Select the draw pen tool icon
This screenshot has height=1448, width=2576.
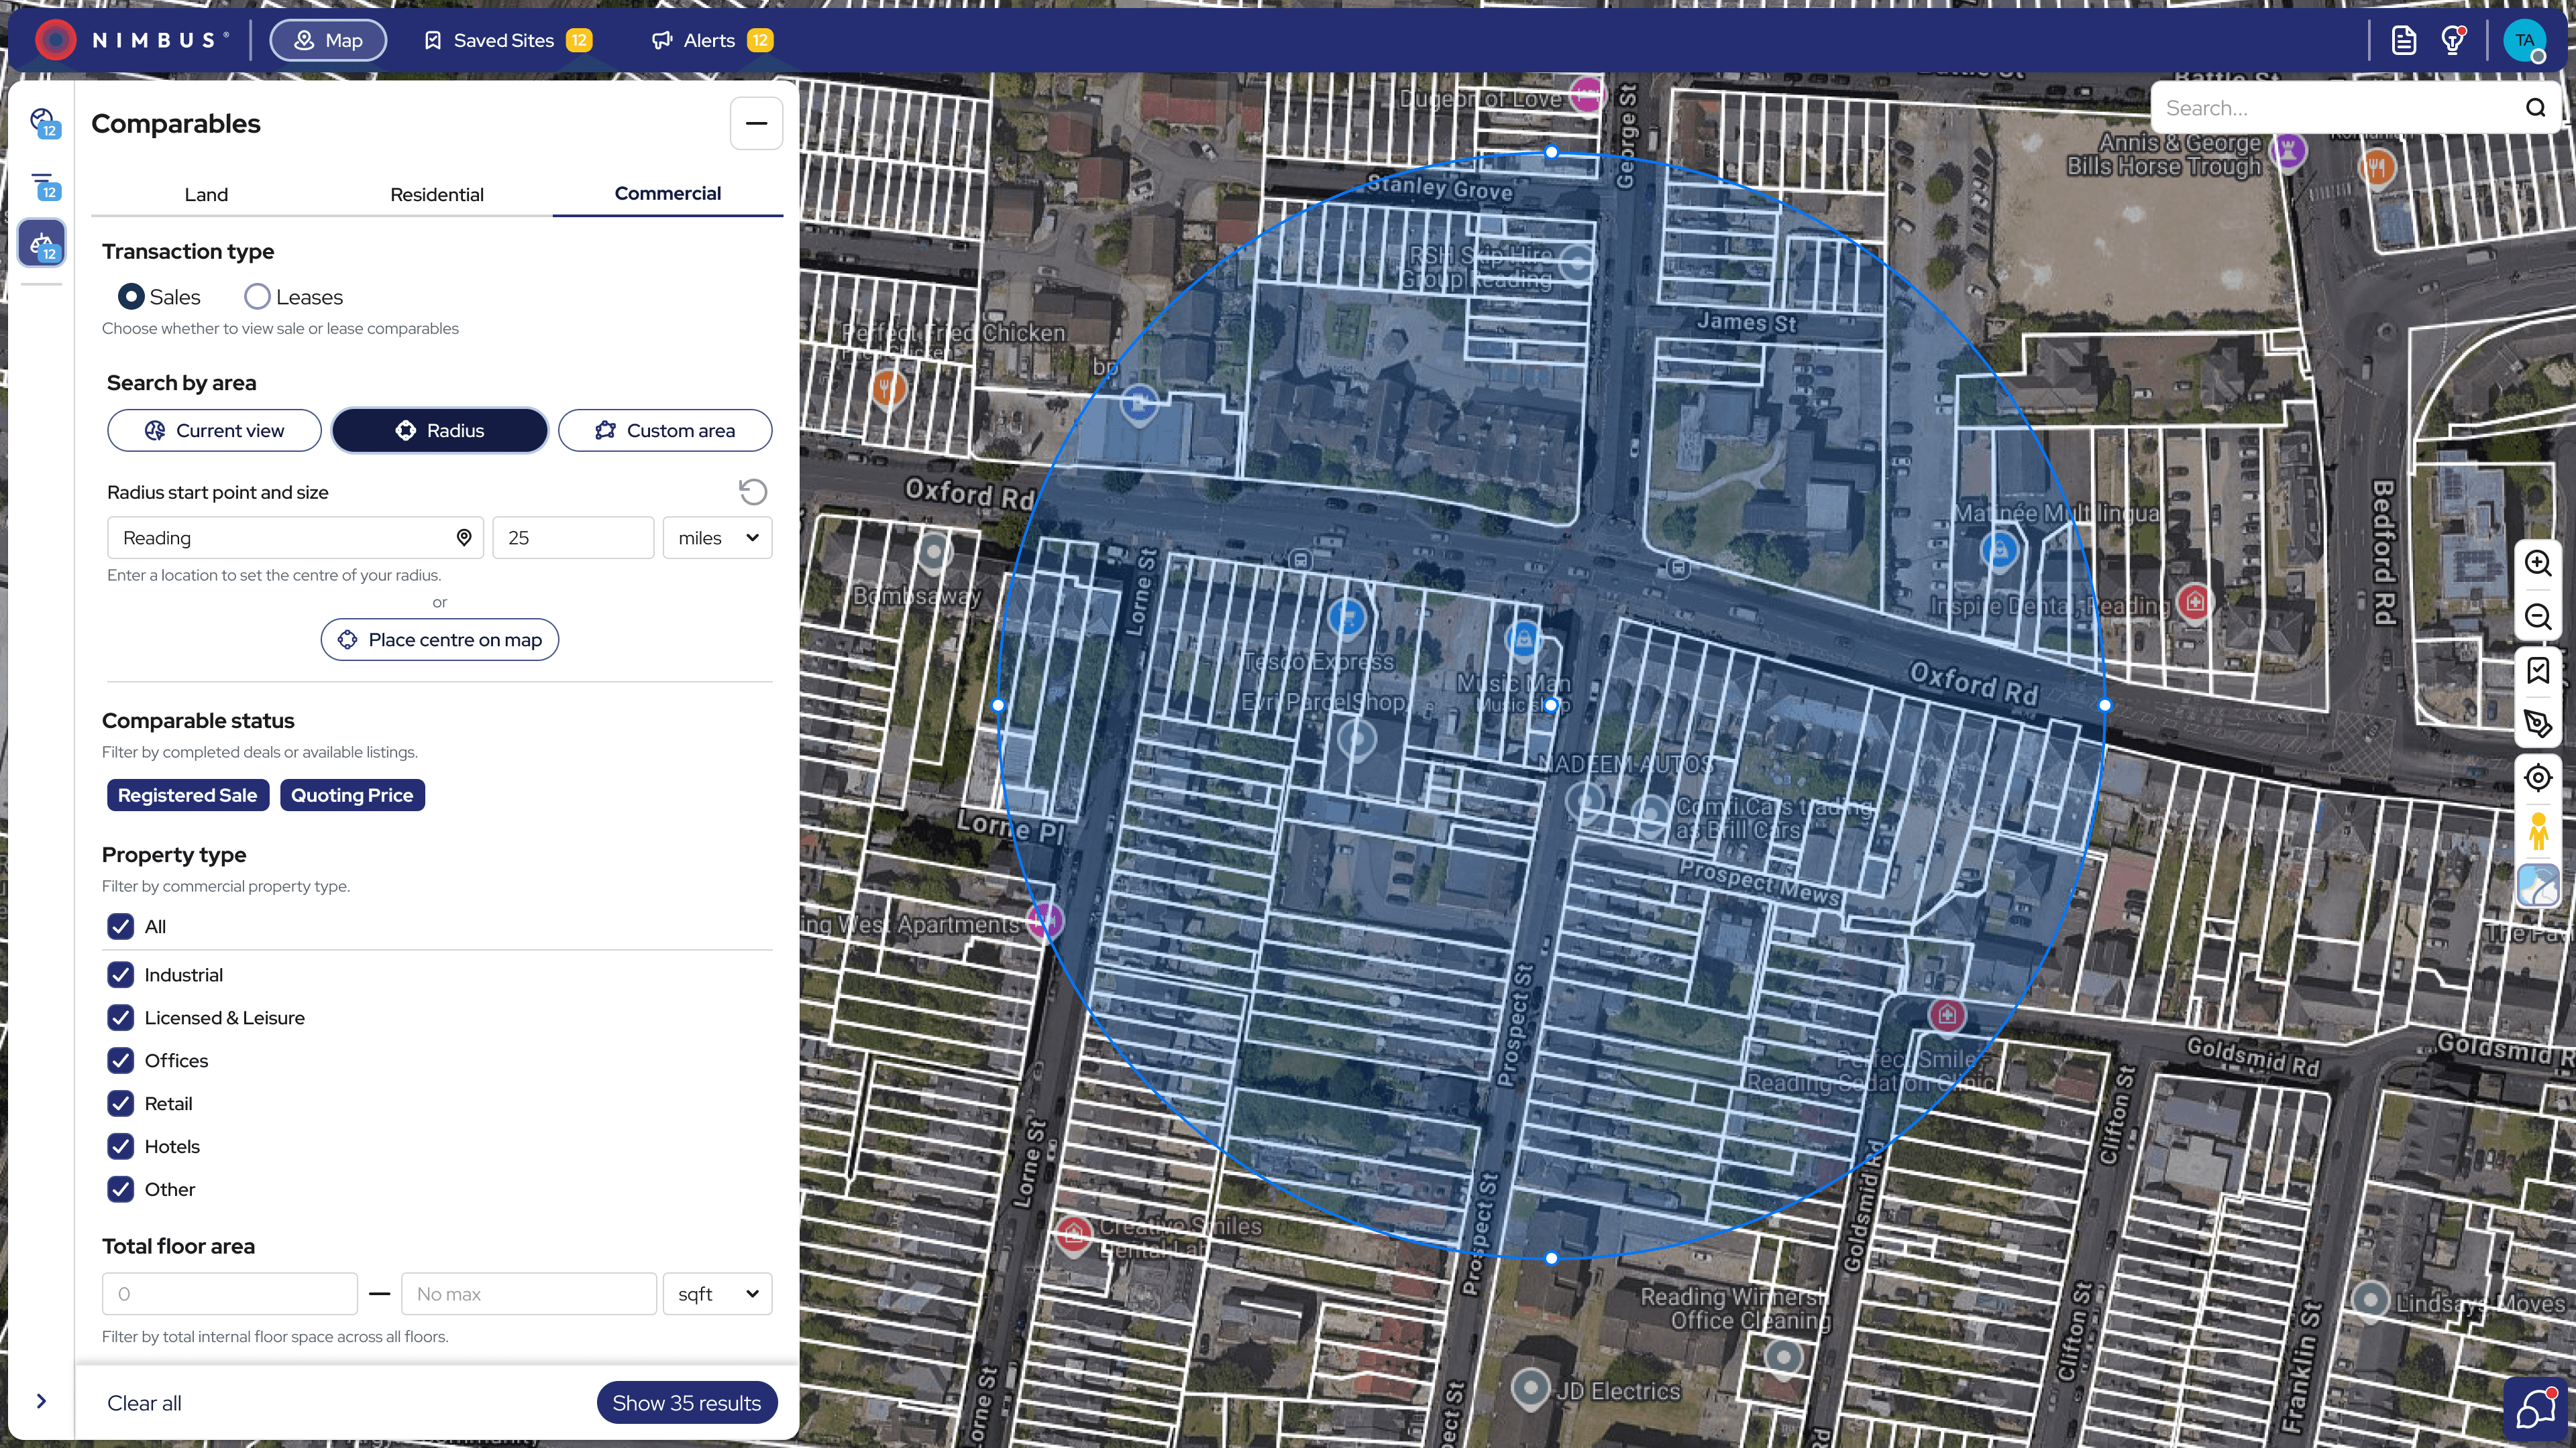(x=2537, y=723)
